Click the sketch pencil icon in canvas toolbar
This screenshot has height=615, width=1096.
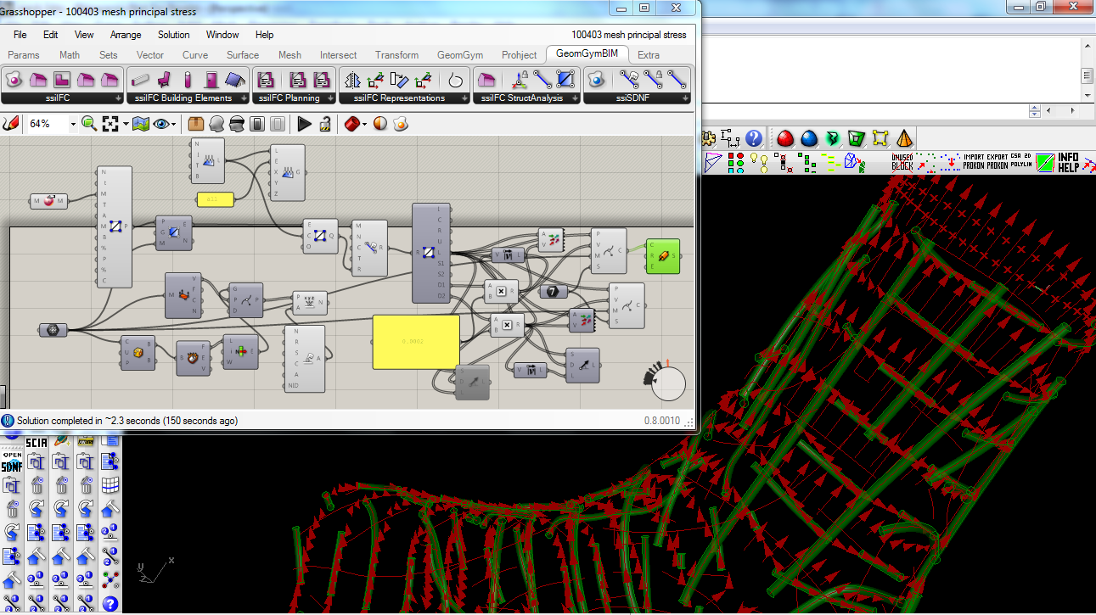(x=10, y=124)
